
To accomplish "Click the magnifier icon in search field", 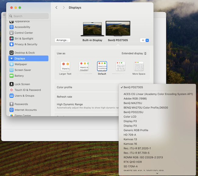I will (11, 16).
